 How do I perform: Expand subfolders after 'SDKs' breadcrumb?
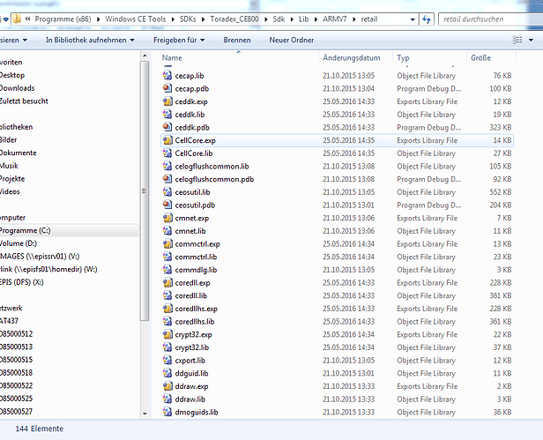click(x=203, y=19)
